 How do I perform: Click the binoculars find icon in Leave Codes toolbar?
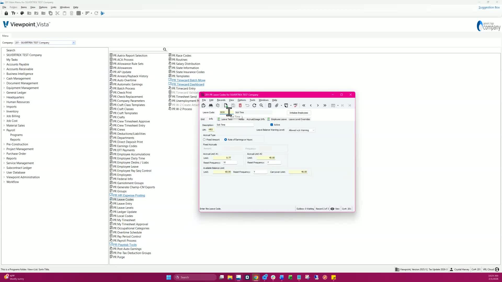(x=211, y=105)
